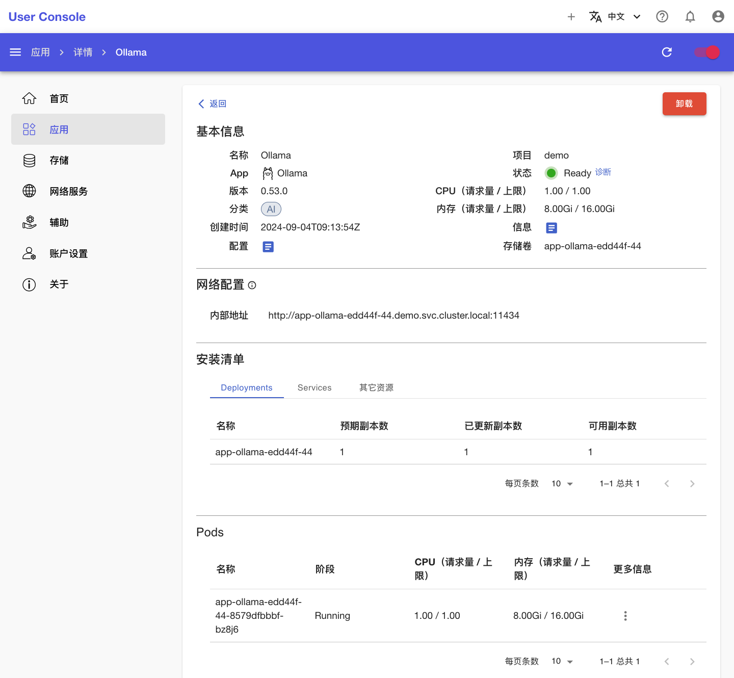Viewport: 734px width, 678px height.
Task: Click the internal address URL text
Action: 394,316
